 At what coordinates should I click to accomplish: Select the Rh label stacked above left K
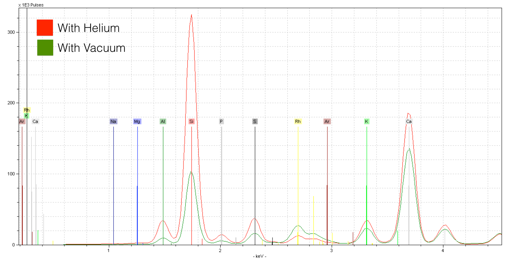(26, 110)
